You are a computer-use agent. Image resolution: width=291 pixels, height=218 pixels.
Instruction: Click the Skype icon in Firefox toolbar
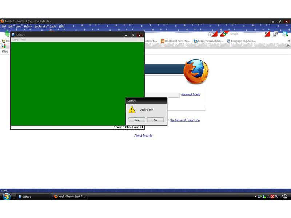click(285, 34)
